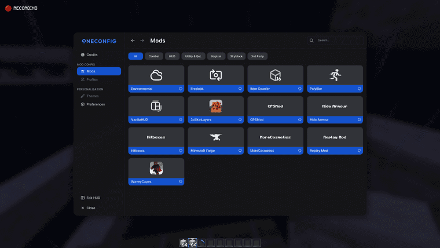The height and width of the screenshot is (248, 440).
Task: Focus the Search input field
Action: 335,41
